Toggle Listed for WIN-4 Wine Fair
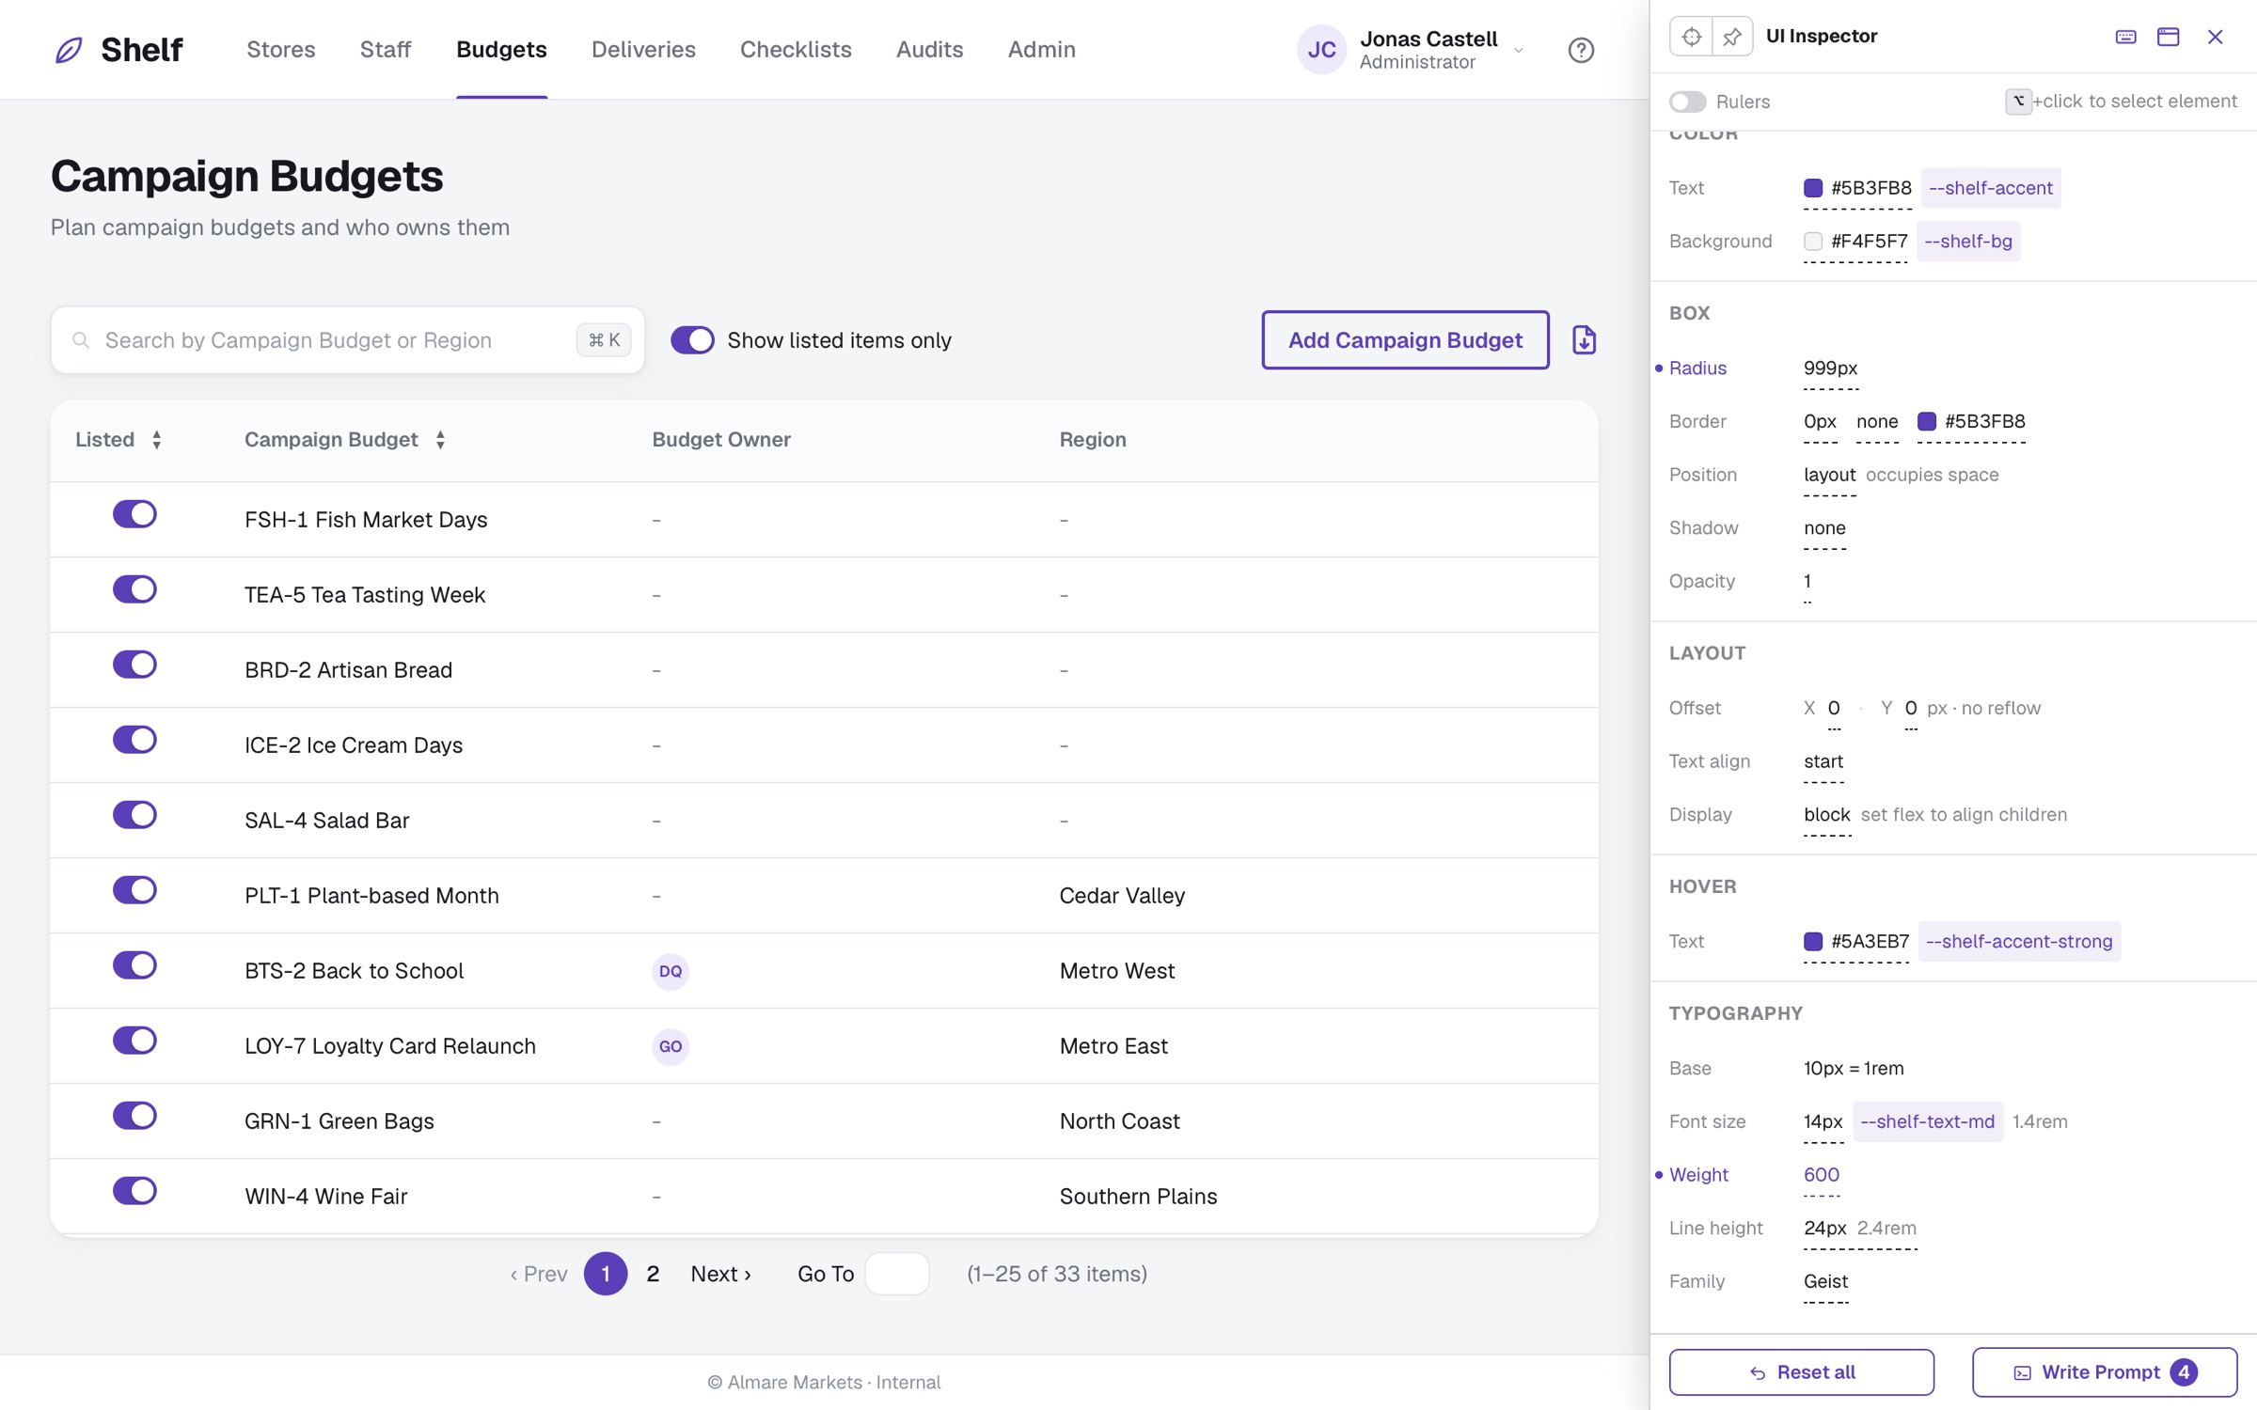Image resolution: width=2257 pixels, height=1410 pixels. click(134, 1191)
